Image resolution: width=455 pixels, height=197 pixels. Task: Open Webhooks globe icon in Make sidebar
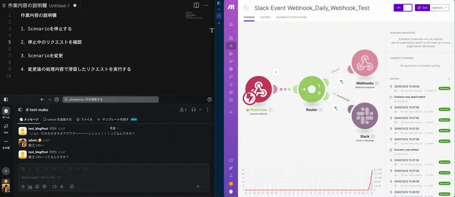coord(231,69)
